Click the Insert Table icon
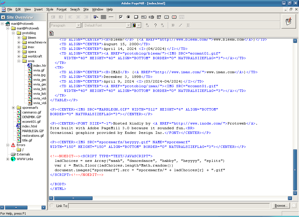 [103, 17]
